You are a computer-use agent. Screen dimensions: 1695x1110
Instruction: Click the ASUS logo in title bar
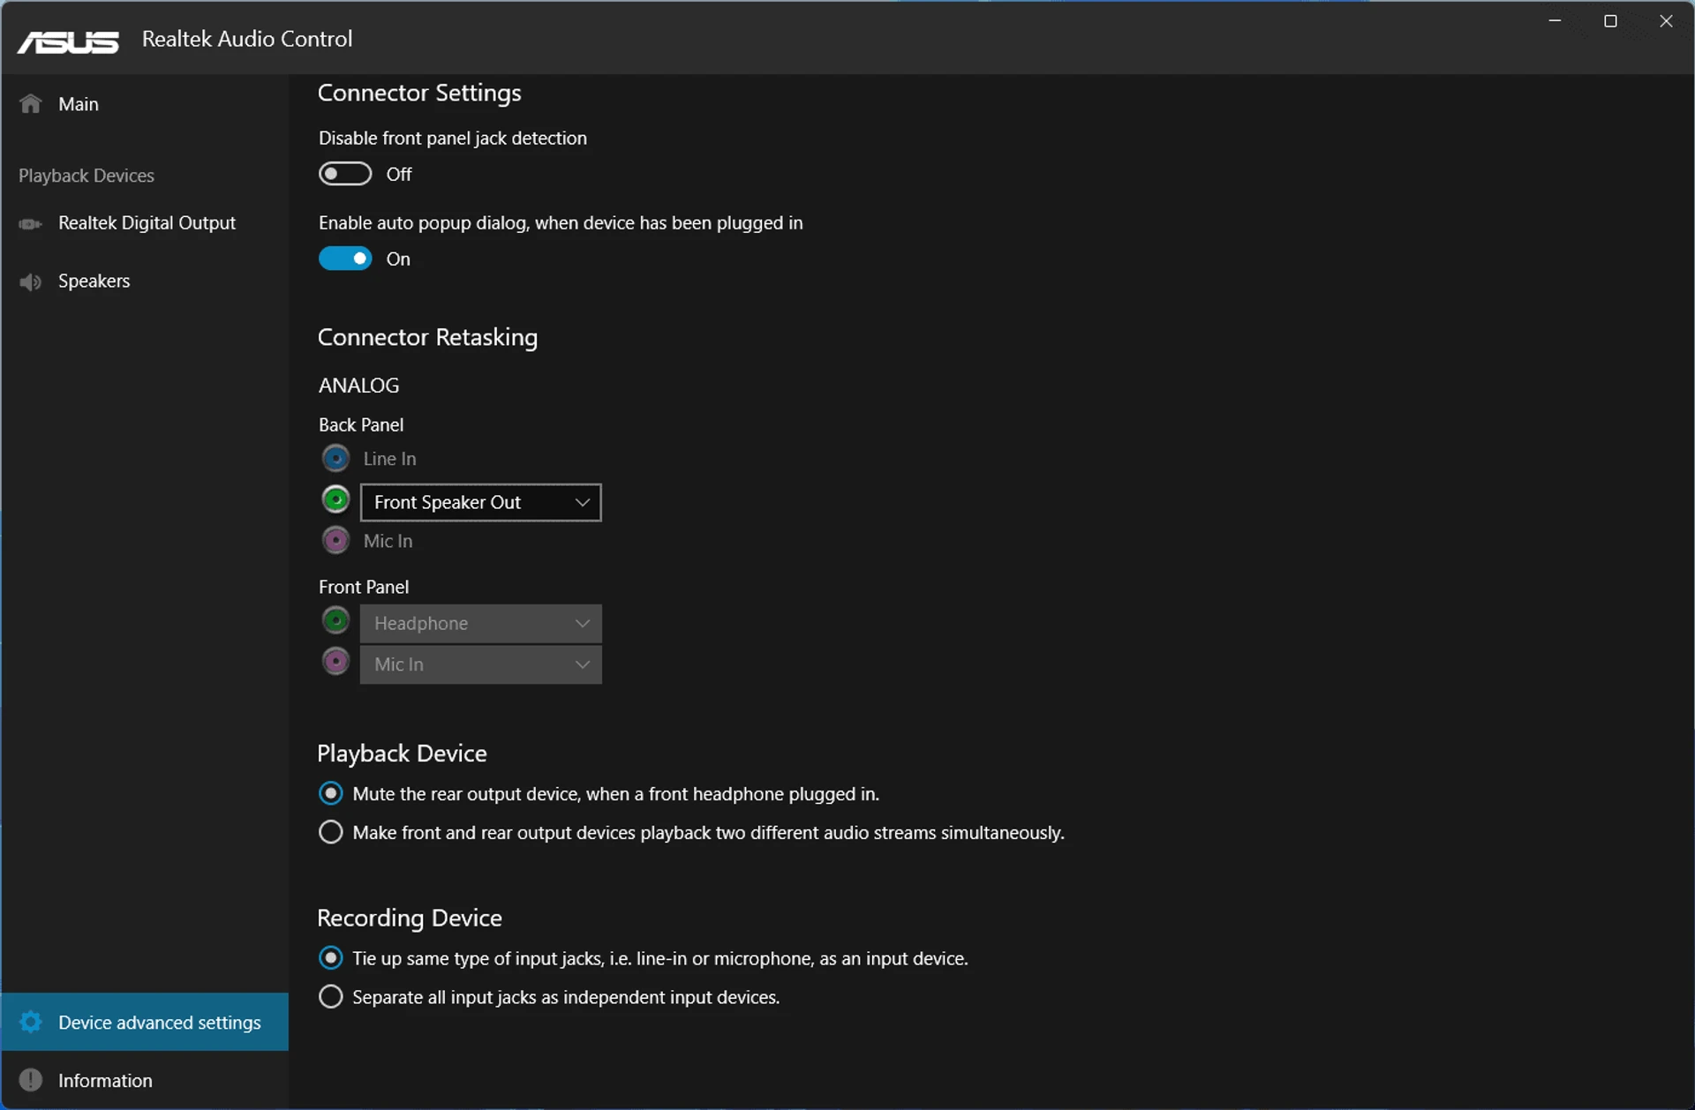point(68,41)
